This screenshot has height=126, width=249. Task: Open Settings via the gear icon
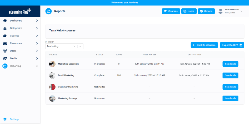tap(5, 119)
